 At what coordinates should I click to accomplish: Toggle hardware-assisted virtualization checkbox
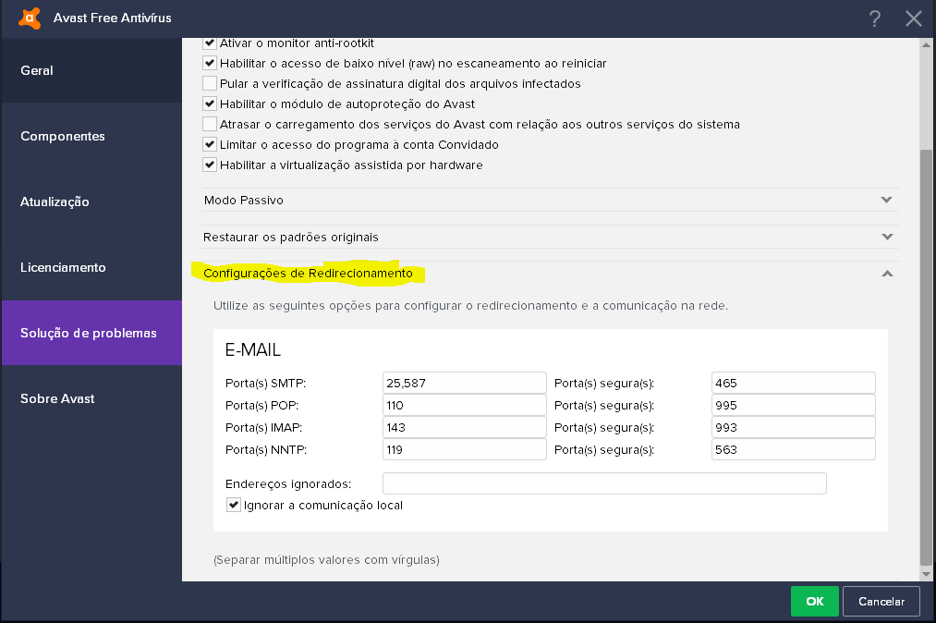point(210,165)
